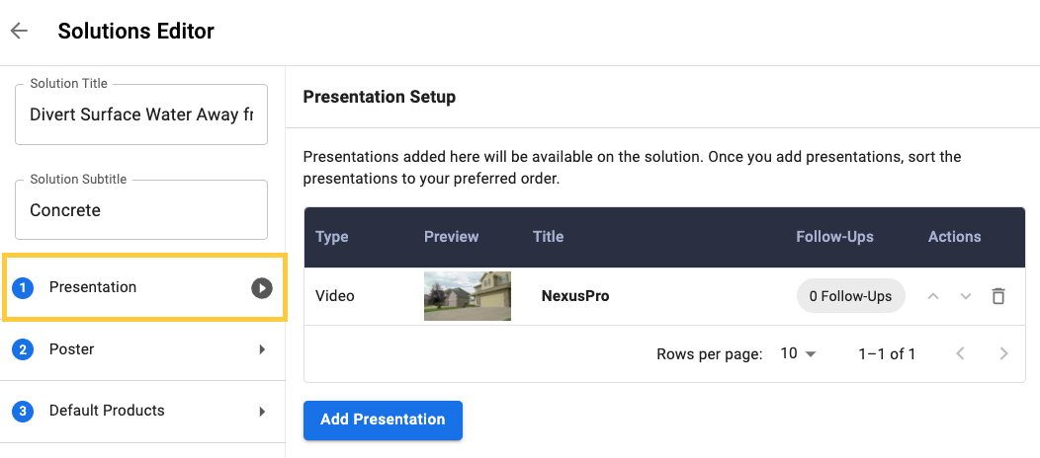Go back using the arrow beside Solutions Editor
Screen dimensions: 1040x458
point(19,31)
